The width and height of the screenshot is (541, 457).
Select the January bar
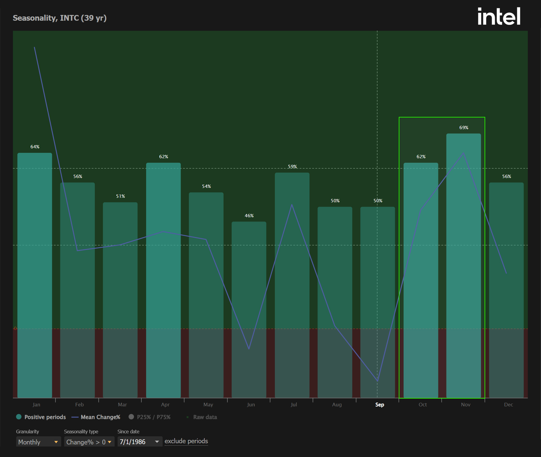click(35, 275)
